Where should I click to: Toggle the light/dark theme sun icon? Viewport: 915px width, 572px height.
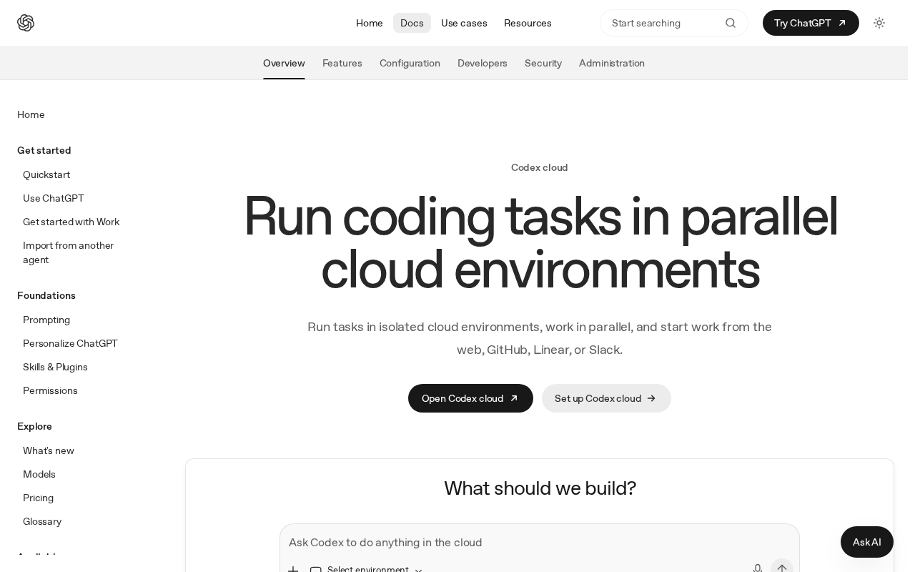(879, 23)
